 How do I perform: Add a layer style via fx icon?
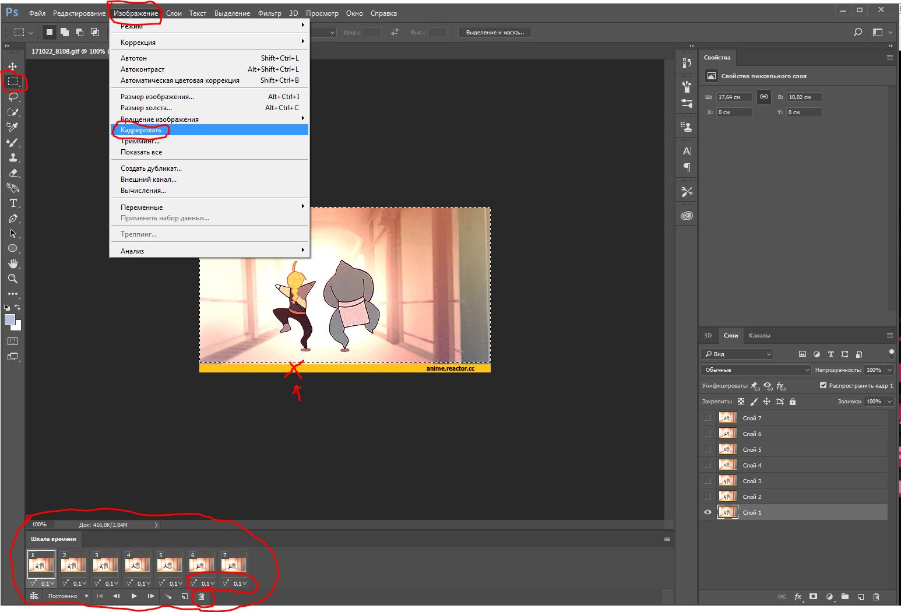(x=798, y=597)
